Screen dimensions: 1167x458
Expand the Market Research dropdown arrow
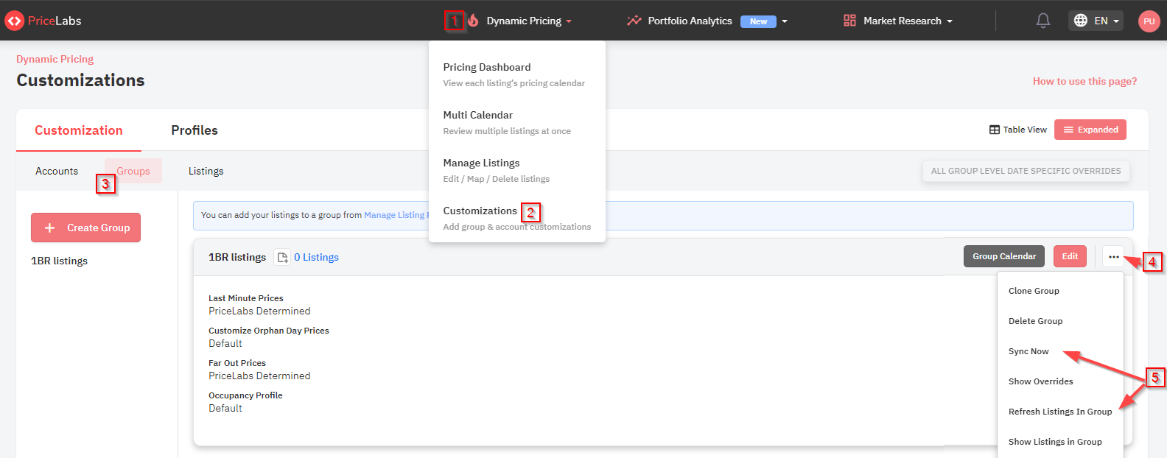950,21
